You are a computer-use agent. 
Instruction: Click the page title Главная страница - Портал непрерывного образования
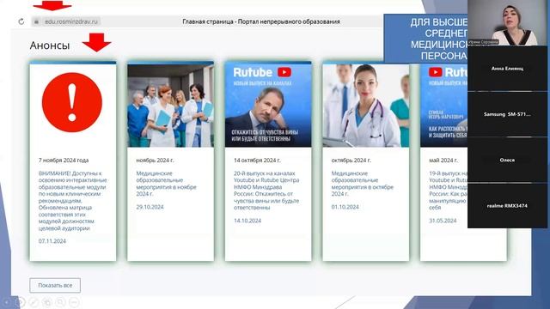coord(261,21)
